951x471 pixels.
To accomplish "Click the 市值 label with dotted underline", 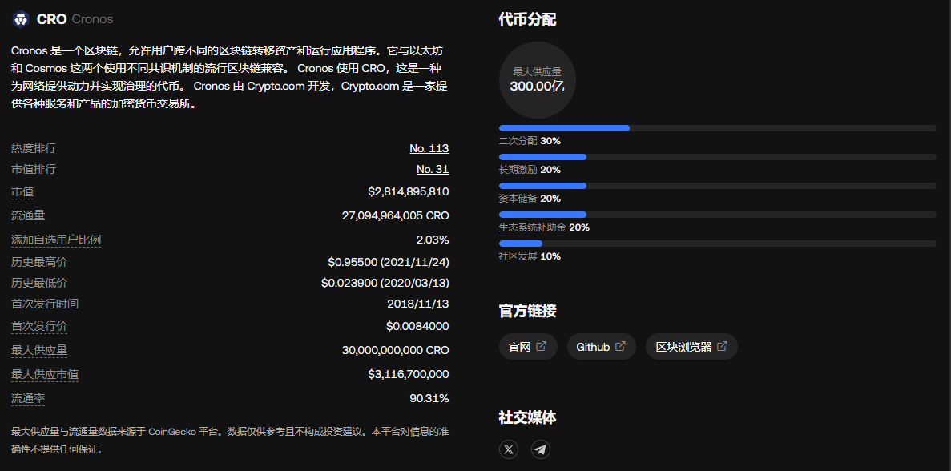I will point(22,192).
